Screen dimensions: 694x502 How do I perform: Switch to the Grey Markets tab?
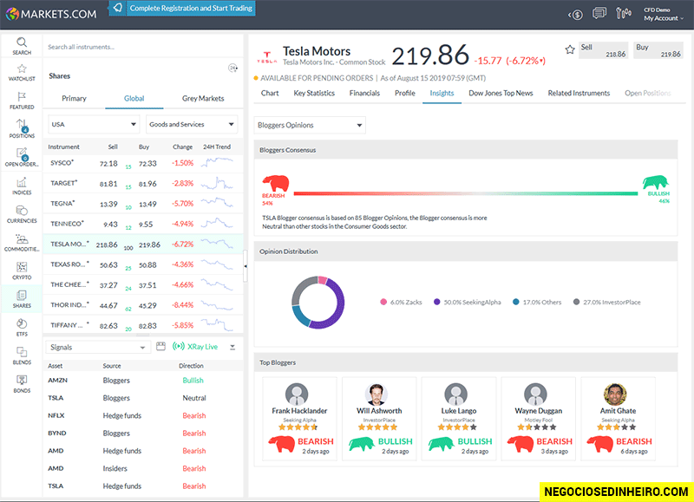point(203,98)
